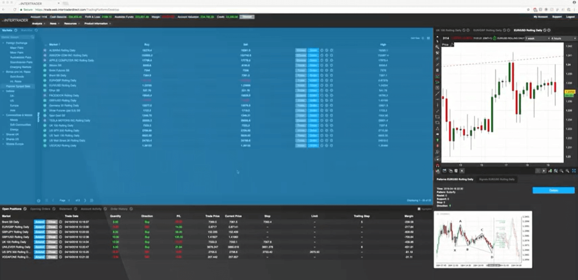Image resolution: width=578 pixels, height=280 pixels.
Task: Open the Support link
Action: 557,17
